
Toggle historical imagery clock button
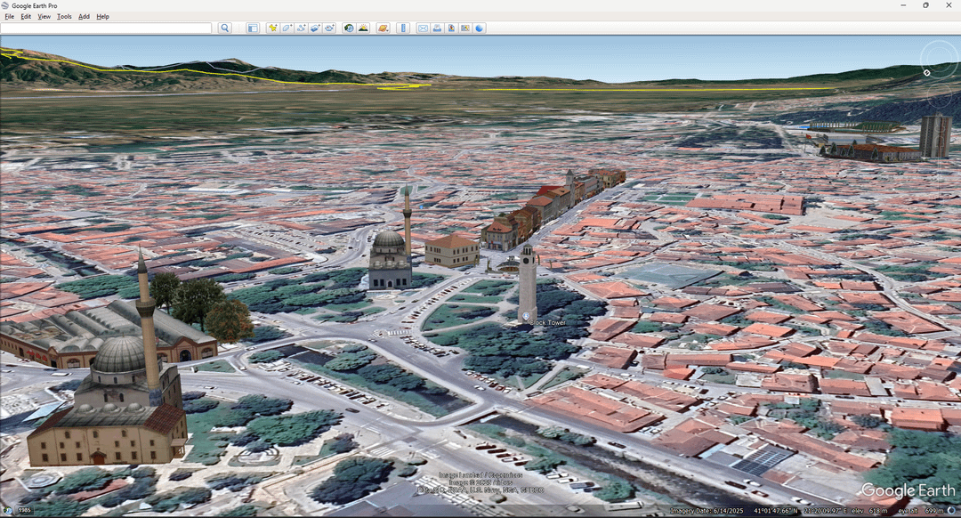pyautogui.click(x=349, y=28)
